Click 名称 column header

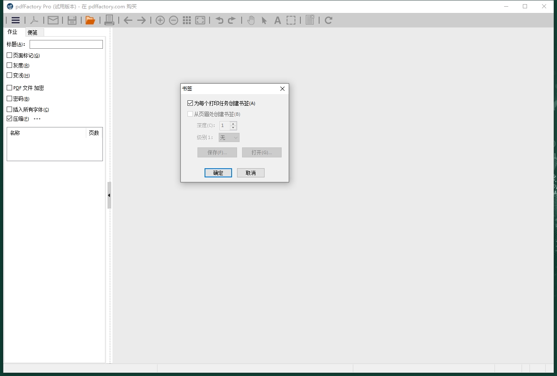point(46,133)
